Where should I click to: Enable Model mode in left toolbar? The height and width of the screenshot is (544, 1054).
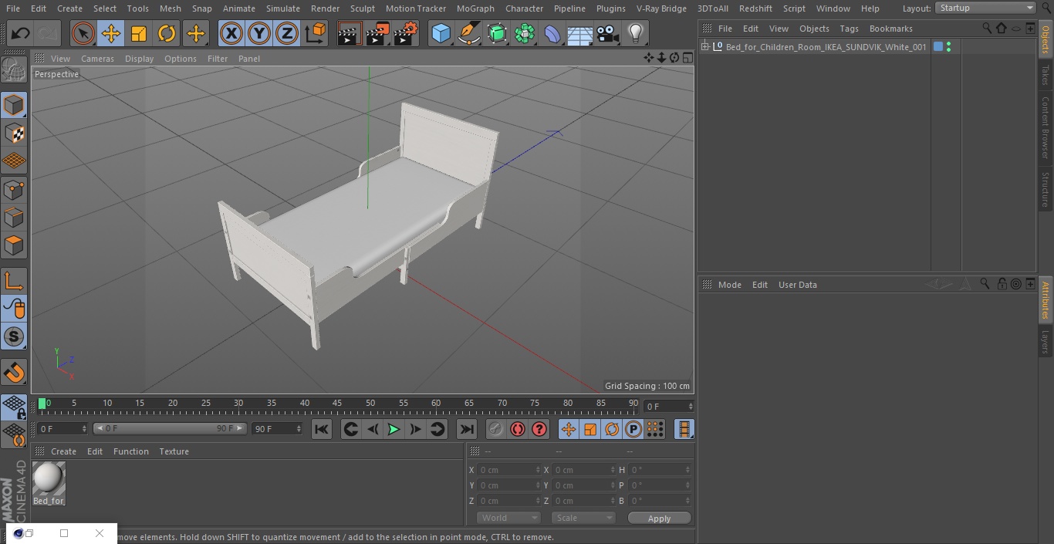point(14,105)
